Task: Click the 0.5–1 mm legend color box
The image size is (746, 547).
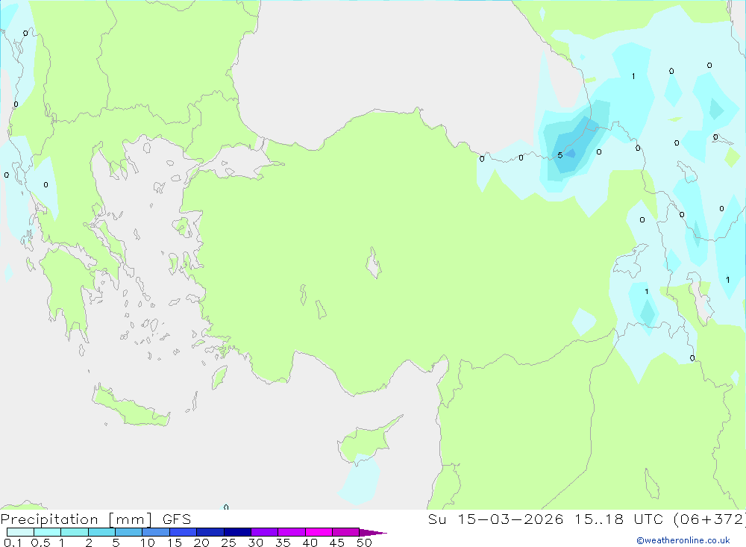Action: tap(48, 532)
